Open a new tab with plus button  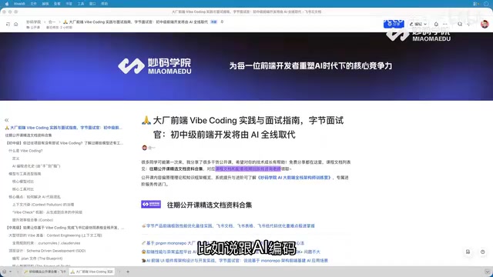point(128,272)
